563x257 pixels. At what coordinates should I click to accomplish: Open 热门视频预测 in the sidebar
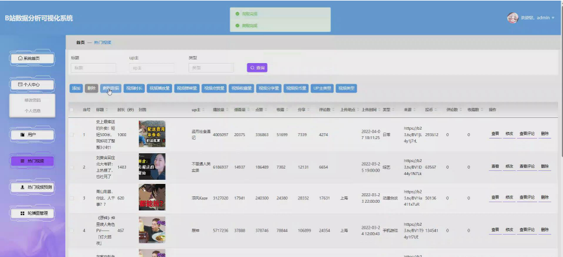(x=32, y=187)
